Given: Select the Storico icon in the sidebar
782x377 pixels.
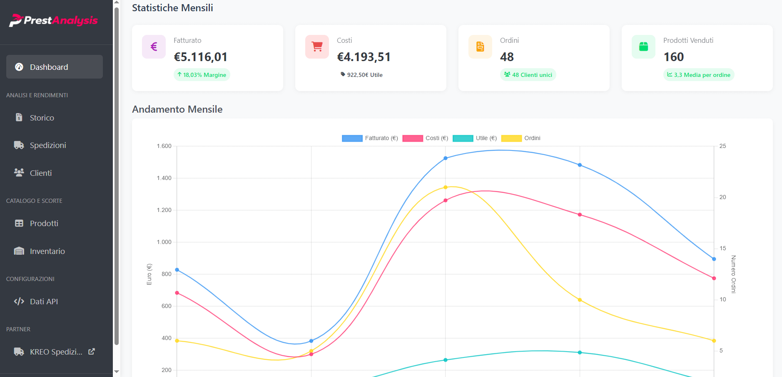Looking at the screenshot, I should 19,117.
